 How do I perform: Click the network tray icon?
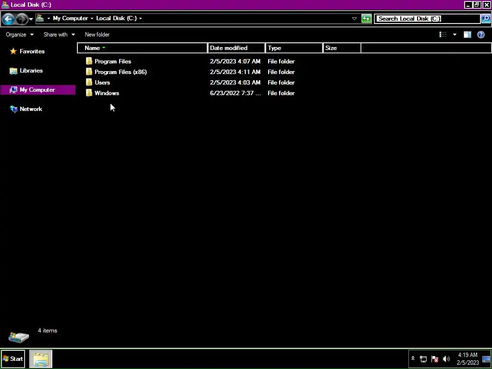pyautogui.click(x=423, y=358)
